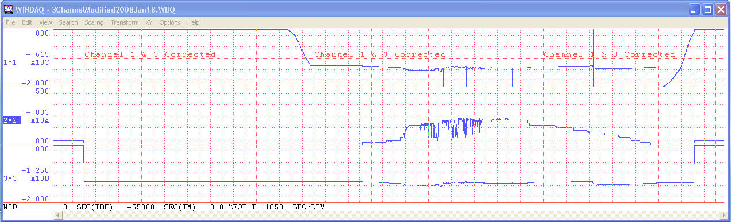Open the Scaling menu
Viewport: 731px width, 222px height.
(x=94, y=22)
